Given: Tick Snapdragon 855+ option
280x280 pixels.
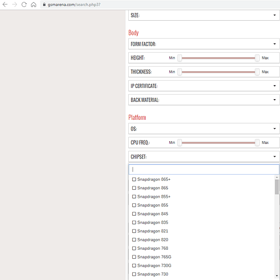Looking at the screenshot, I should 134,197.
